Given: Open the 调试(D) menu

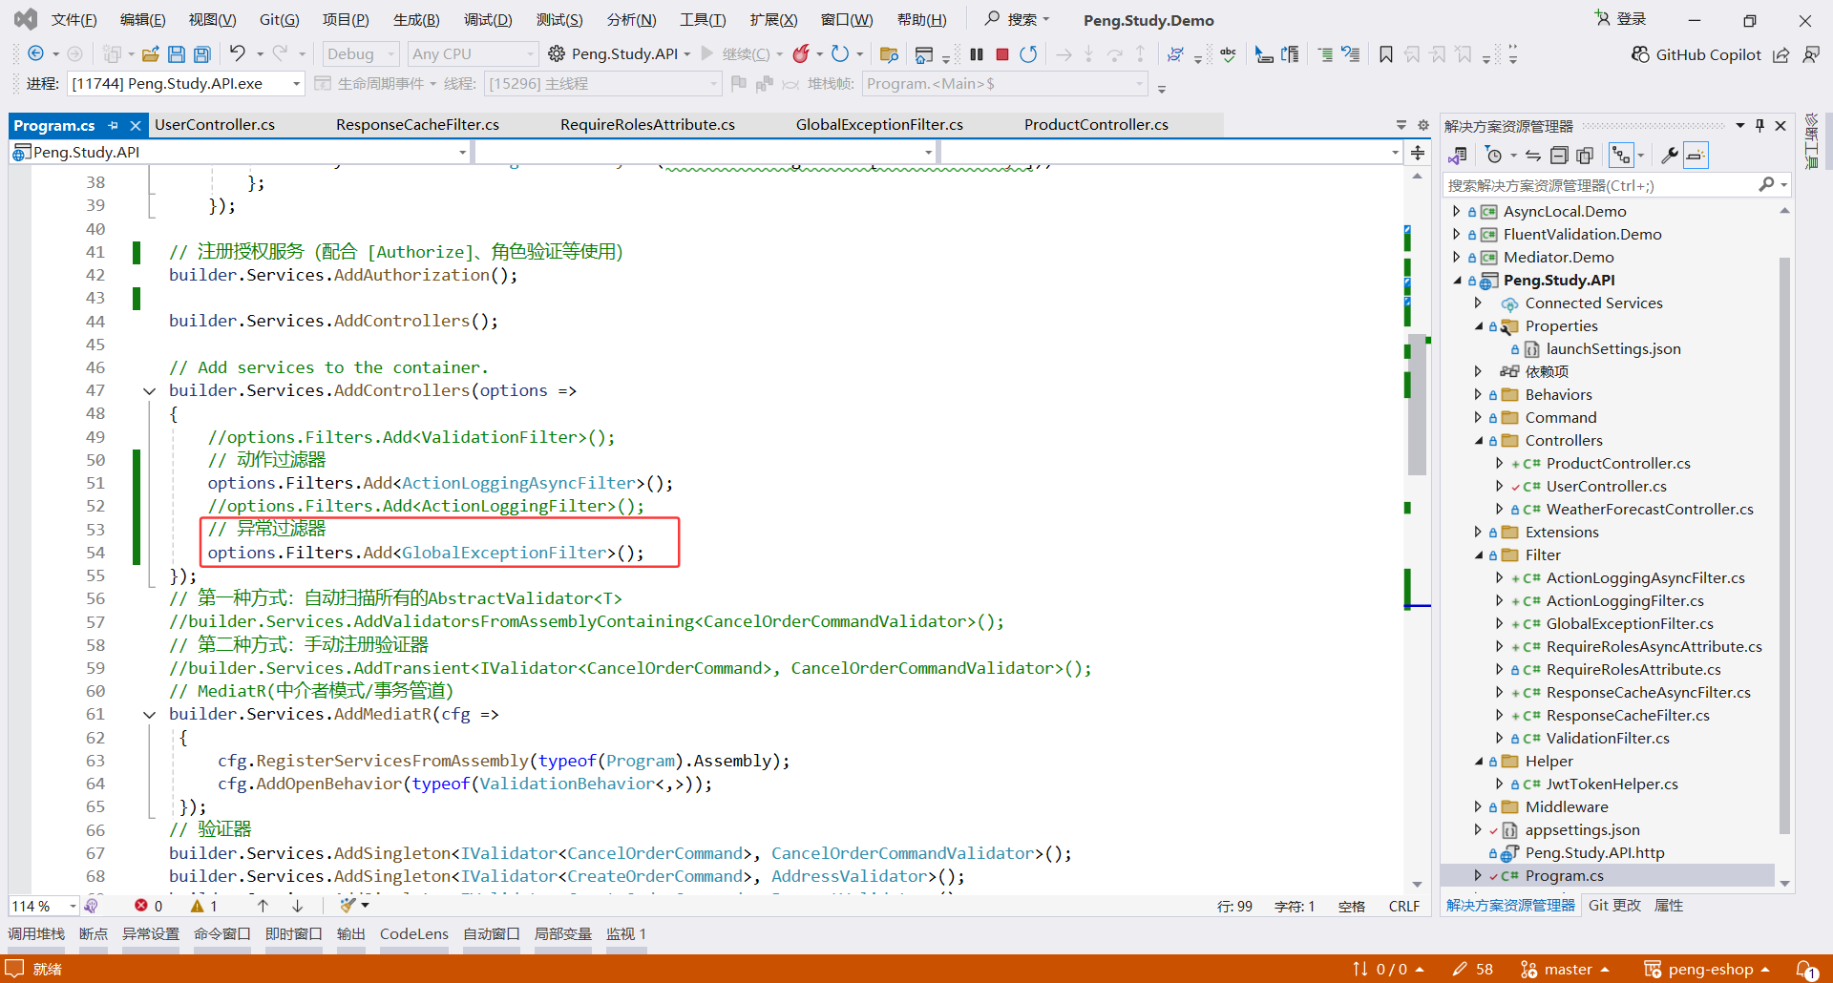Looking at the screenshot, I should click(488, 20).
